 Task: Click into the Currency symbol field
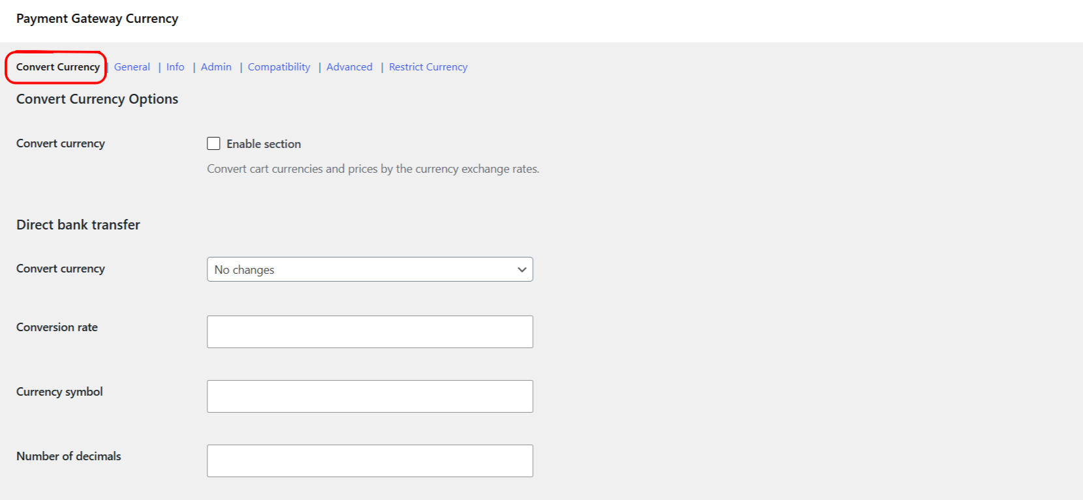pos(370,396)
